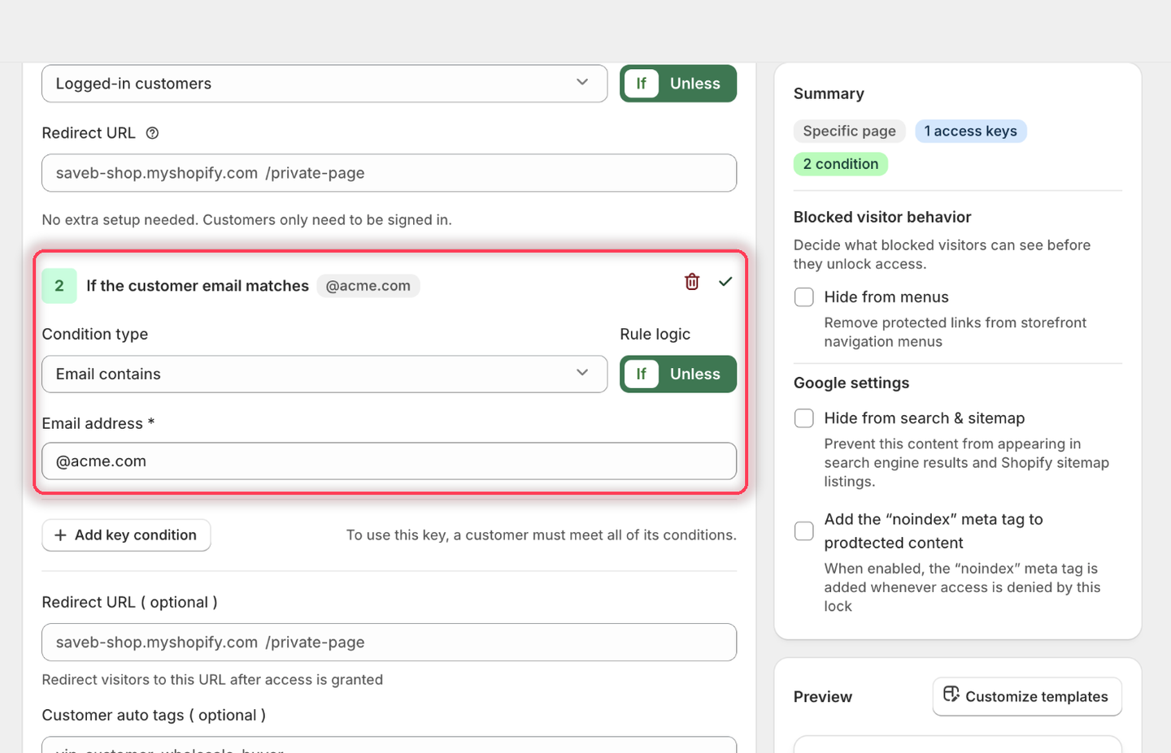Screen dimensions: 1171x753
Task: Select "Unless" rule logic for Email contains
Action: point(695,374)
